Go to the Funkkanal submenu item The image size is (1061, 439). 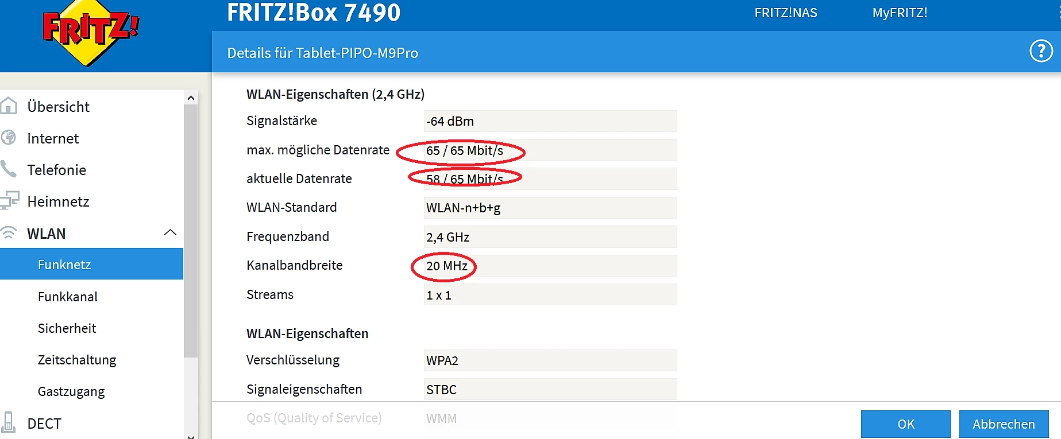(67, 297)
